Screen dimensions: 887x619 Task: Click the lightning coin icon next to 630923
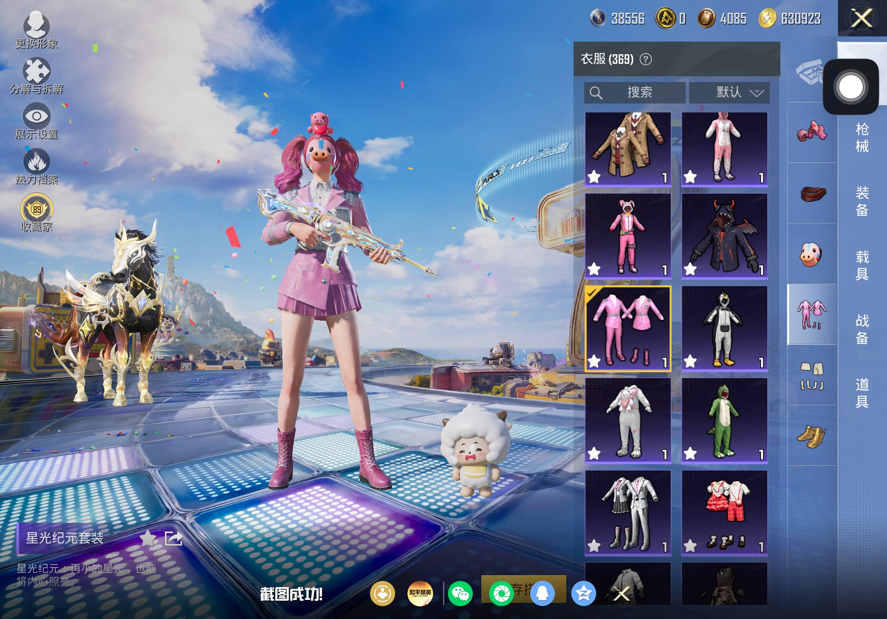click(768, 18)
